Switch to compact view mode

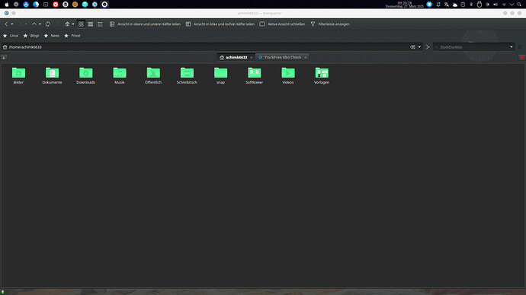pos(91,24)
